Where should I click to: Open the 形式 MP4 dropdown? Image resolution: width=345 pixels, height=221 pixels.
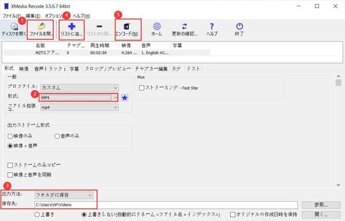point(79,98)
